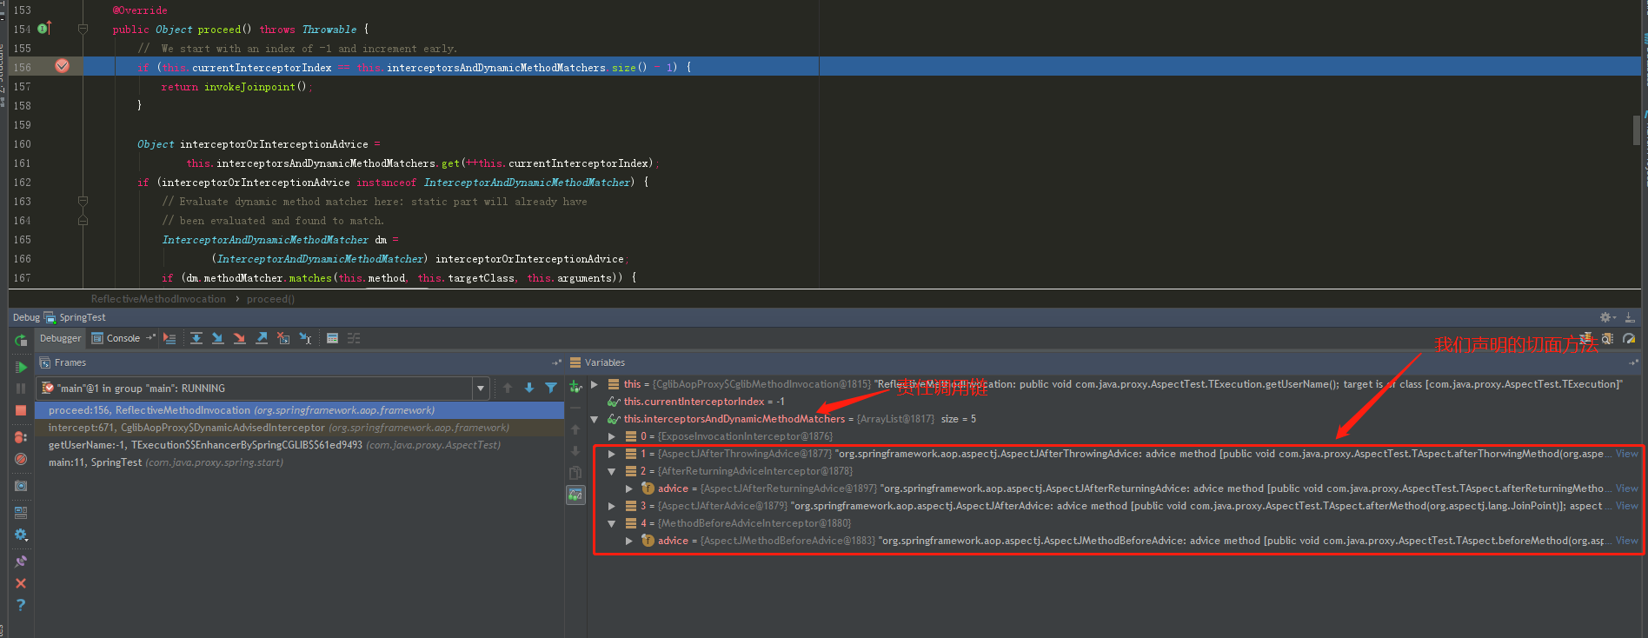This screenshot has height=638, width=1648.
Task: Expand element 1 AspectJAfterThrowingAdvice
Action: [612, 454]
